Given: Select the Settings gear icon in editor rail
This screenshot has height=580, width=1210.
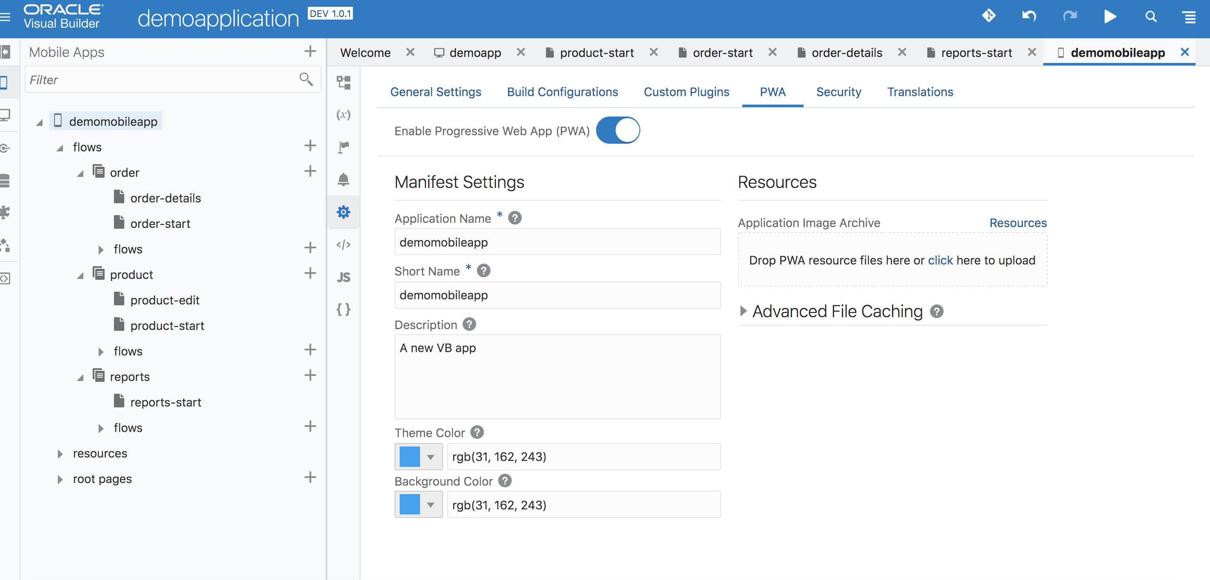Looking at the screenshot, I should click(344, 212).
